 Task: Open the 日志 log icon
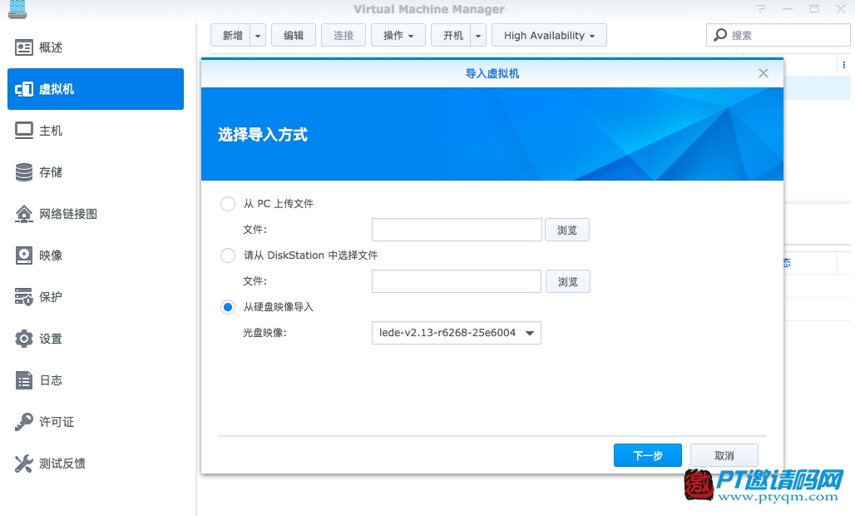23,380
